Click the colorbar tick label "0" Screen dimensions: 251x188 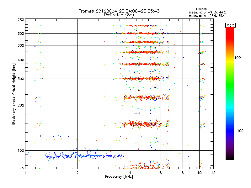point(235,94)
